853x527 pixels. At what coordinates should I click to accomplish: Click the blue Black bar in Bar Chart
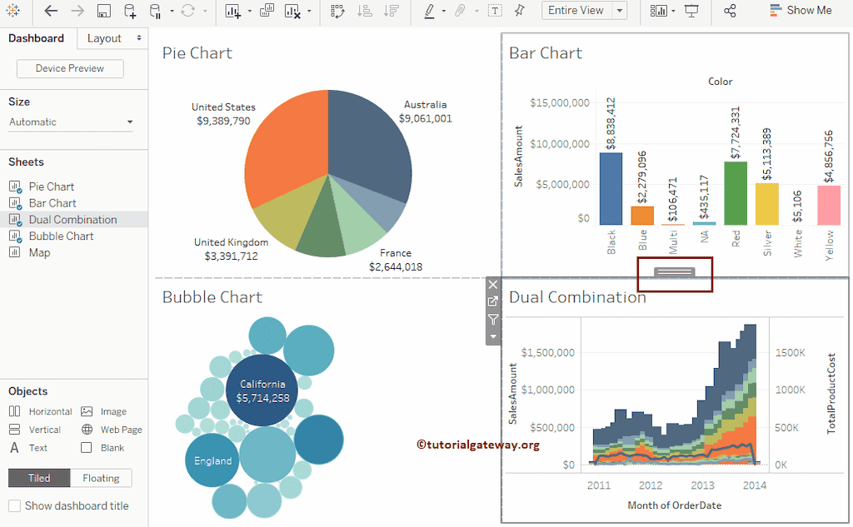pyautogui.click(x=611, y=189)
